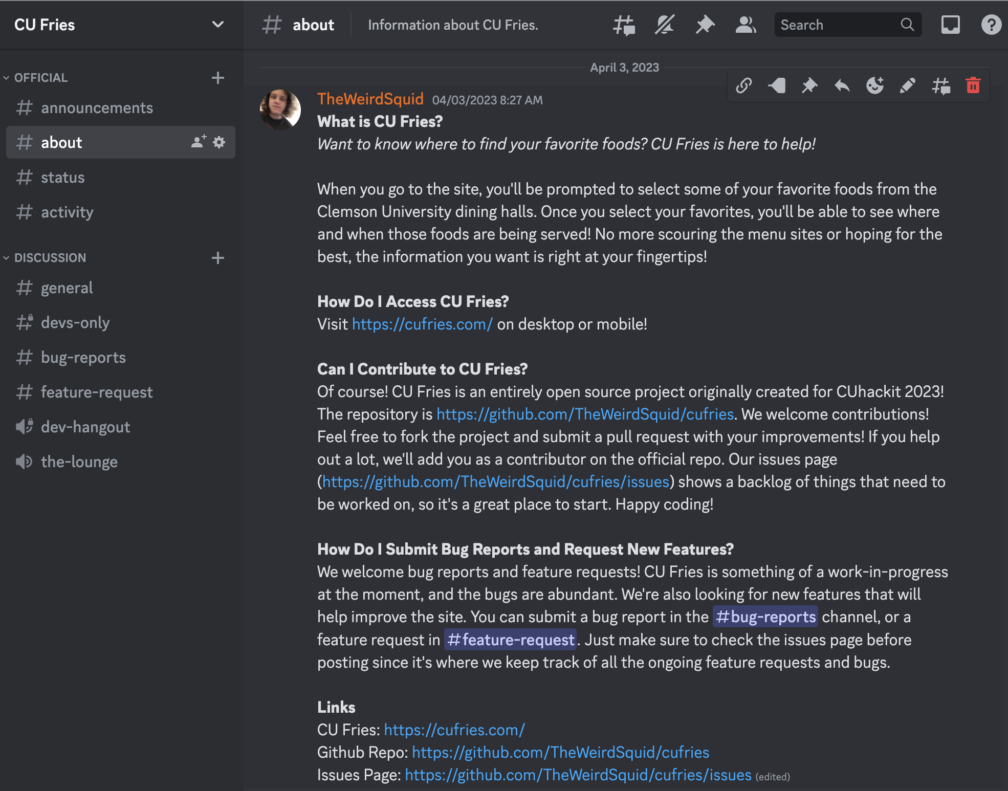Open the general channel
The height and width of the screenshot is (791, 1008).
coord(121,288)
